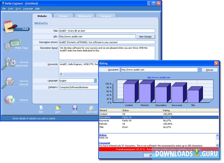Click the Keywords horizontal scrollbar track
The image size is (224, 163).
point(81,74)
